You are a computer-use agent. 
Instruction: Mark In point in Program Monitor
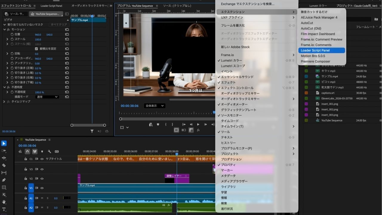tap(166, 125)
